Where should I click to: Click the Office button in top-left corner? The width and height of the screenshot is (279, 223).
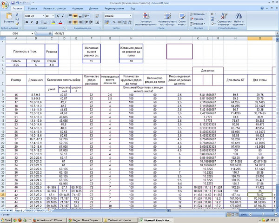[5, 4]
